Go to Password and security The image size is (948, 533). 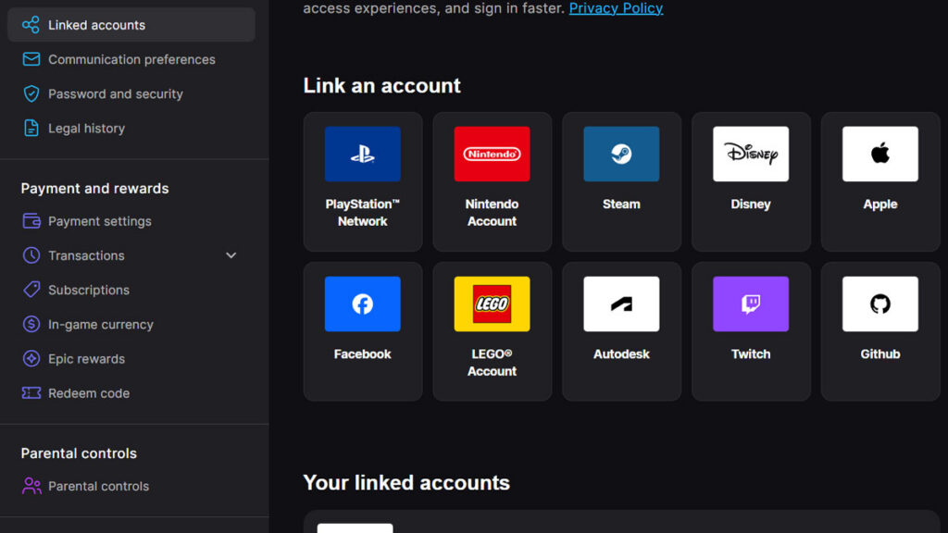pyautogui.click(x=131, y=93)
